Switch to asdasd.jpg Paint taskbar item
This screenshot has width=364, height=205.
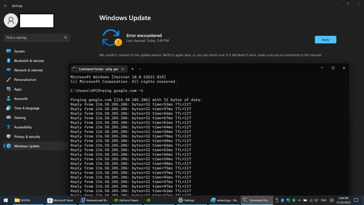click(x=224, y=200)
